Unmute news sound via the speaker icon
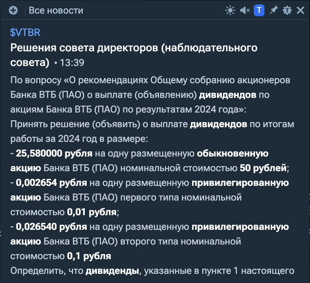Image resolution: width=310 pixels, height=283 pixels. click(x=245, y=11)
